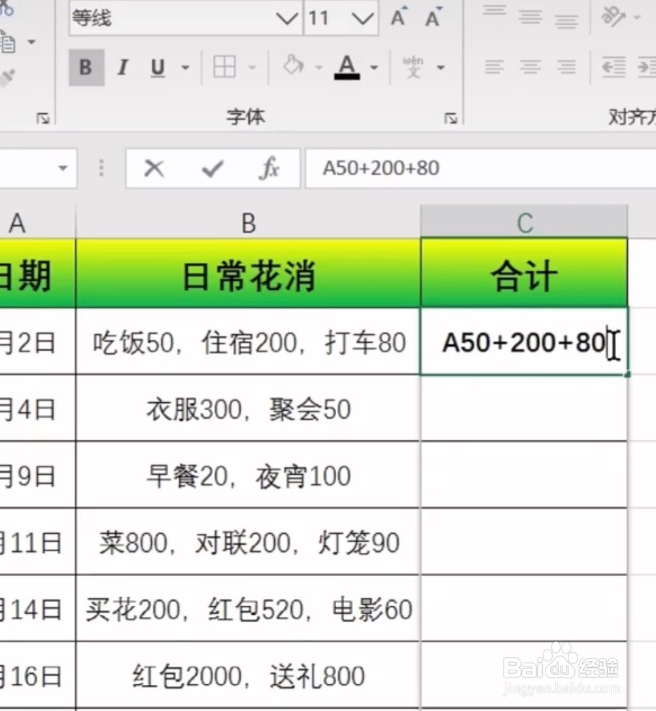656x711 pixels.
Task: Click the text orientation icon
Action: coord(615,18)
